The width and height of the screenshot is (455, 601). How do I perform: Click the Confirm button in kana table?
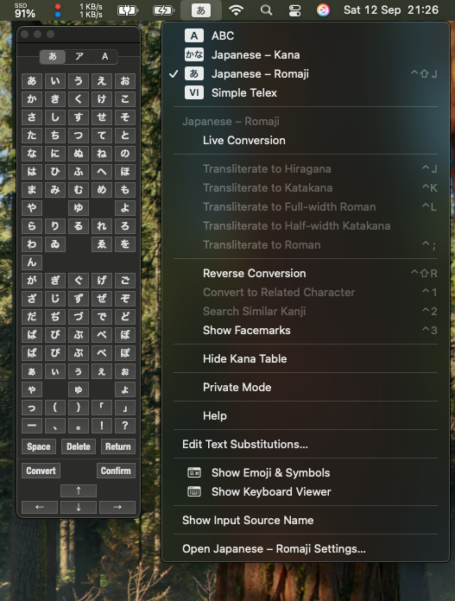click(x=116, y=471)
